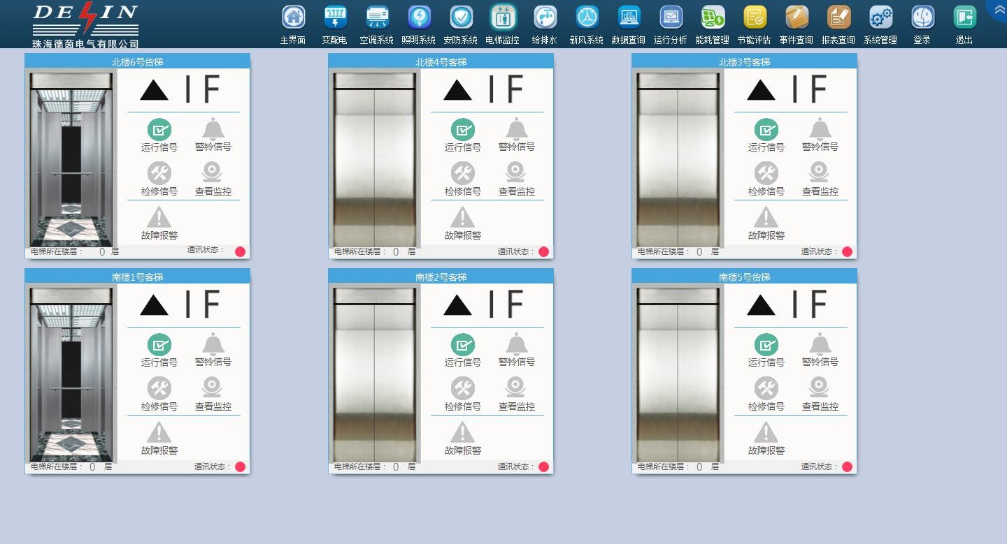Click 故障报警 warning in 北楼3号客梯 card
Viewport: 1007px width, 544px height.
(x=766, y=217)
